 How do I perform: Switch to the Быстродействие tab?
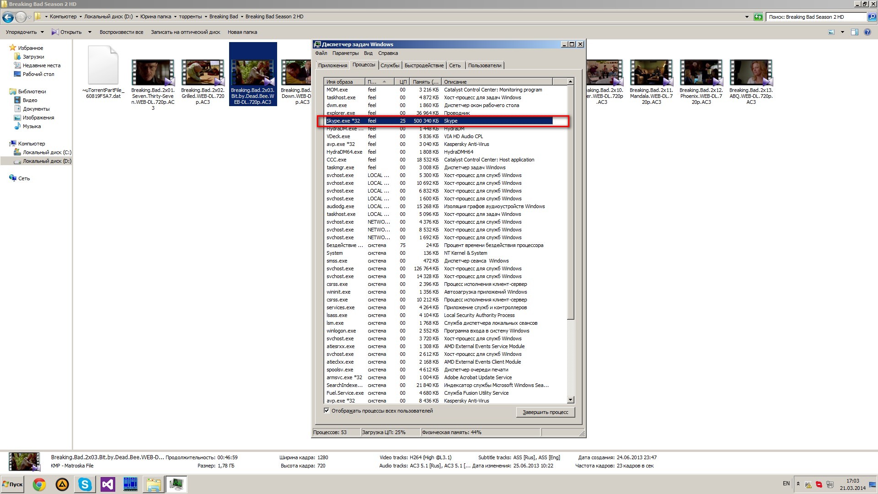click(424, 65)
